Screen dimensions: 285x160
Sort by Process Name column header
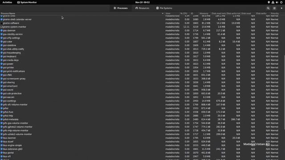click(x=82, y=13)
